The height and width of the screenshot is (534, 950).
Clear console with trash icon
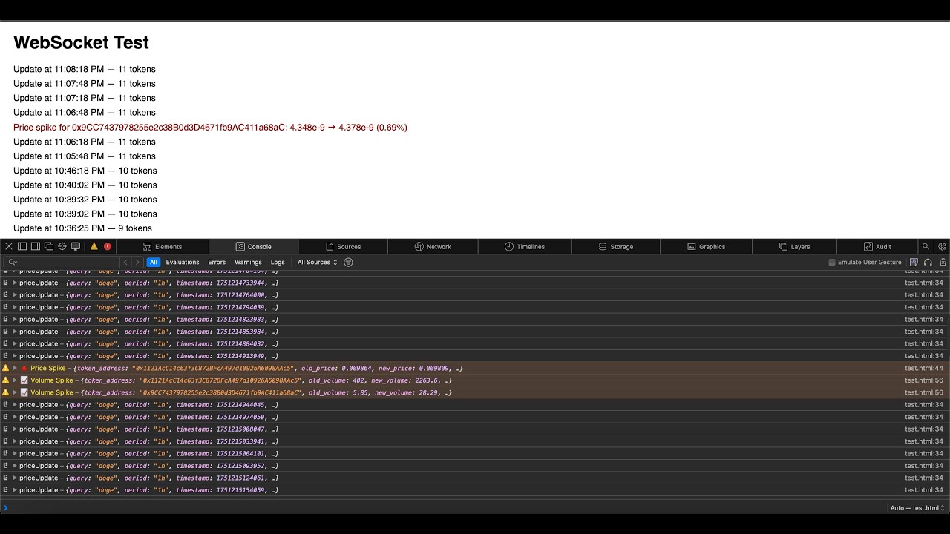[943, 262]
